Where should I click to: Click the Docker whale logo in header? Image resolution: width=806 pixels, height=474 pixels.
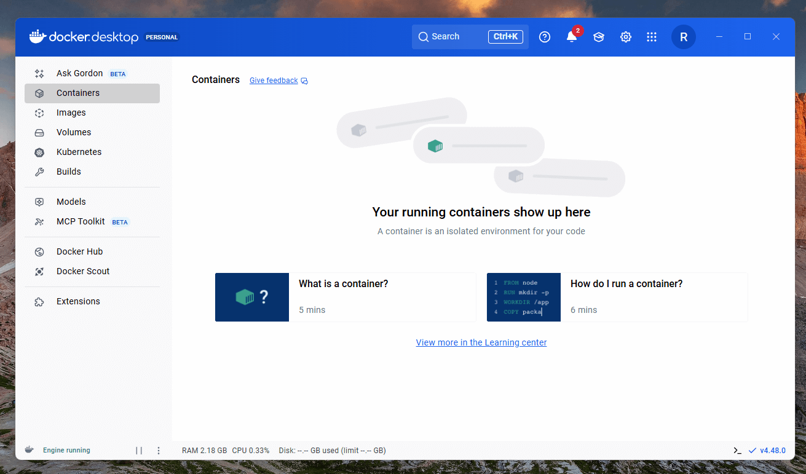pos(38,37)
